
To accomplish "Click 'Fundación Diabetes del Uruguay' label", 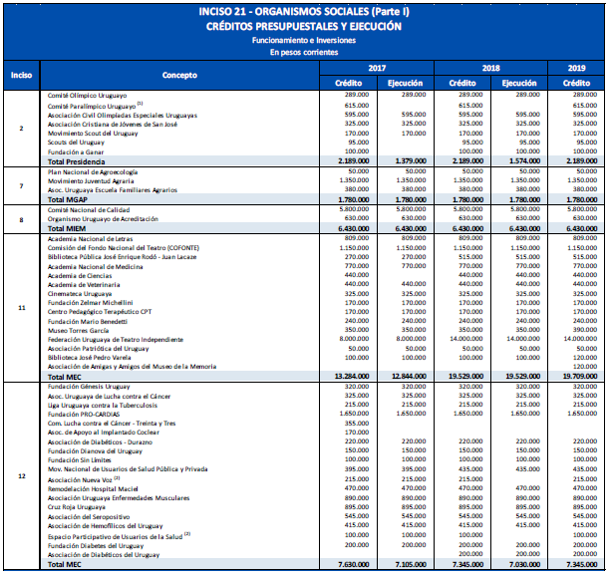I will coord(96,546).
